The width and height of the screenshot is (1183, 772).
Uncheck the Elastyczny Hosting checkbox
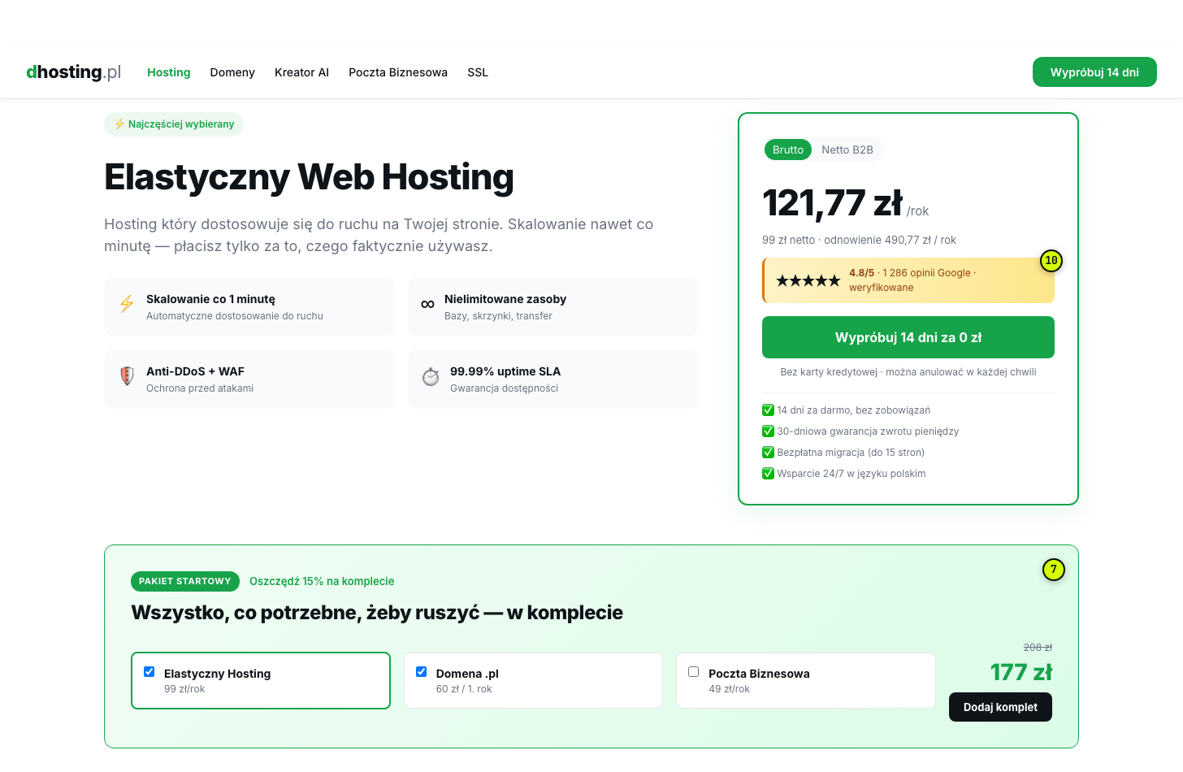pos(149,672)
